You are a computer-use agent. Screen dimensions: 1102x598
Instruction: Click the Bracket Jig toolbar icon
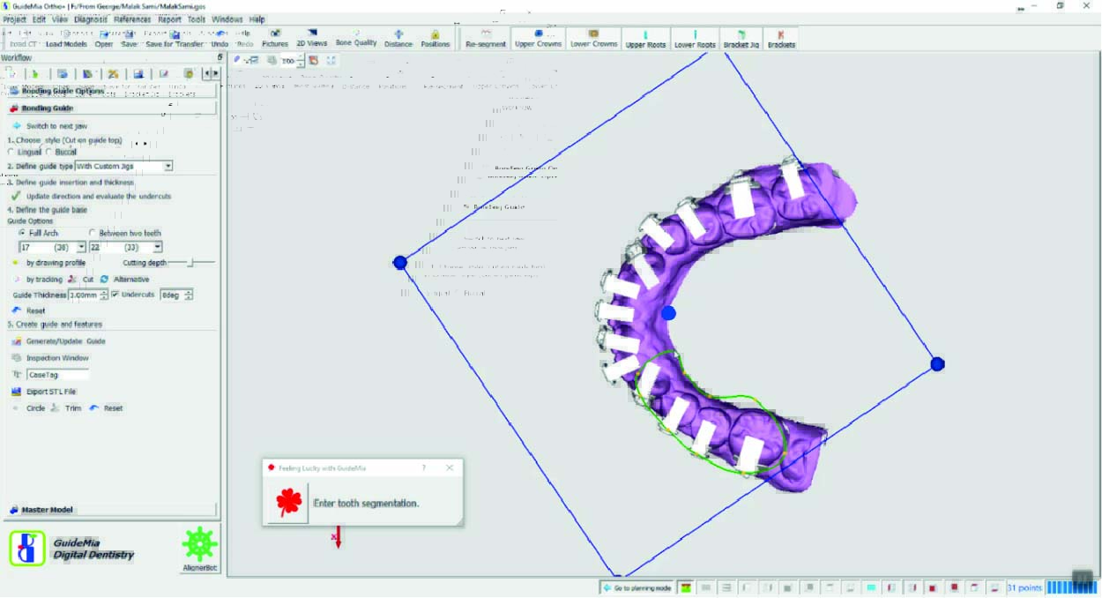click(741, 38)
